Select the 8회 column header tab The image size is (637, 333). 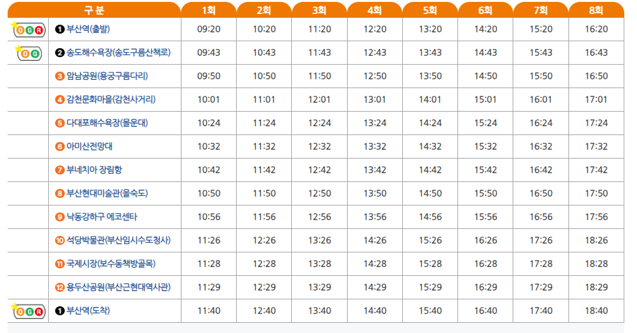[596, 10]
